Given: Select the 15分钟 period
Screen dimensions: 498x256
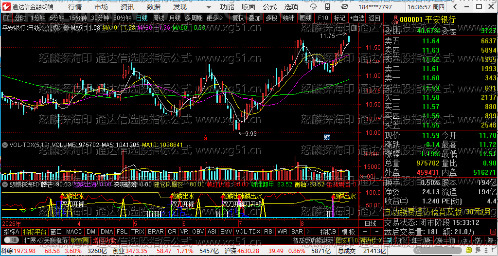Looking at the screenshot, I should tap(77, 18).
